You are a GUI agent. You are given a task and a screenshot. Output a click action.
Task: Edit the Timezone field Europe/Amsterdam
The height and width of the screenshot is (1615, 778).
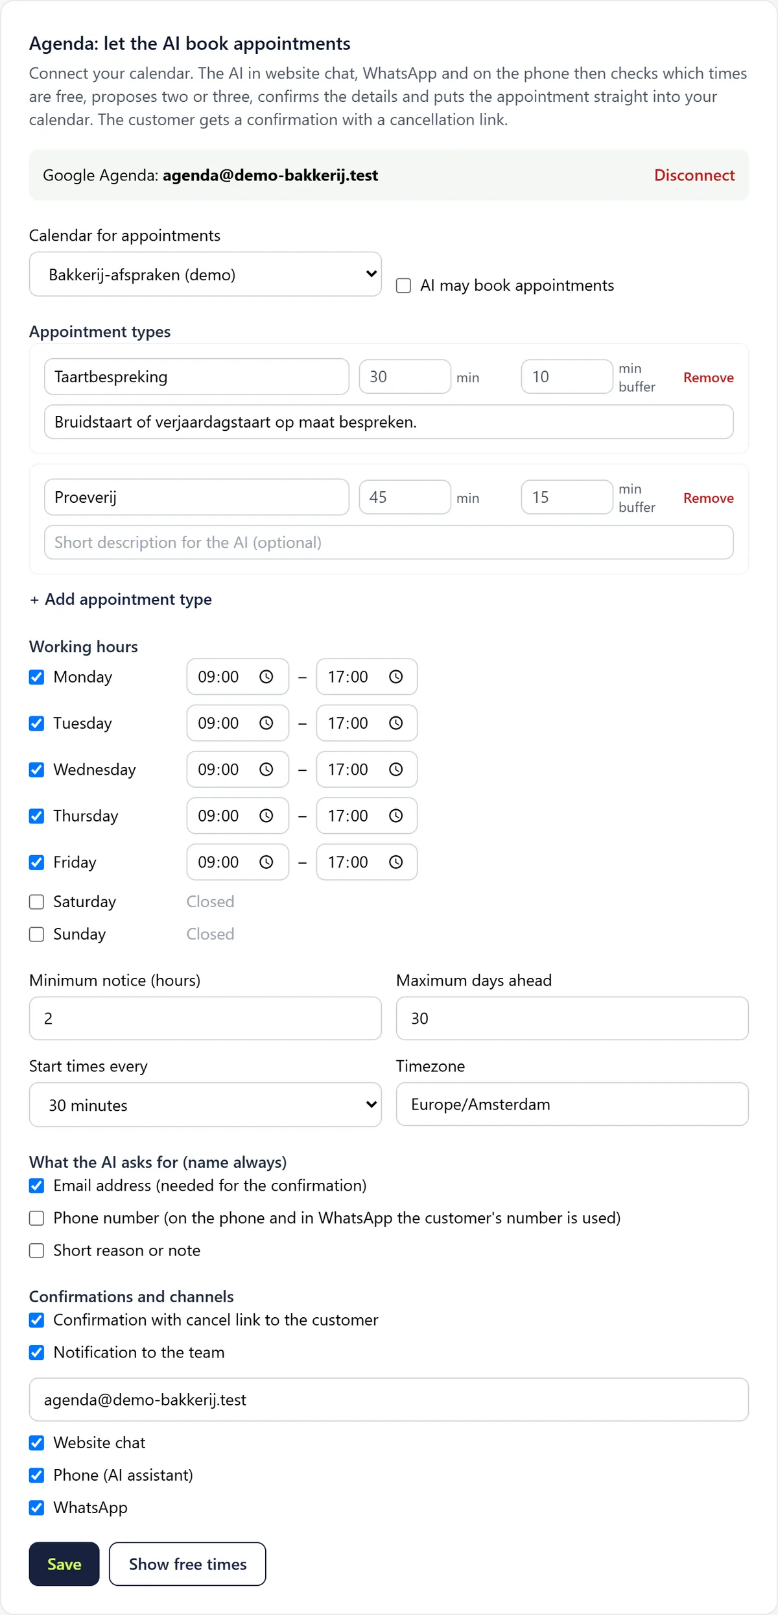[572, 1104]
